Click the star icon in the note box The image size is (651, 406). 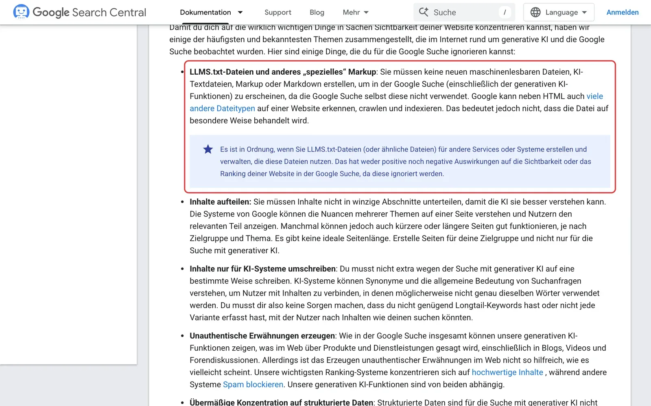[208, 149]
